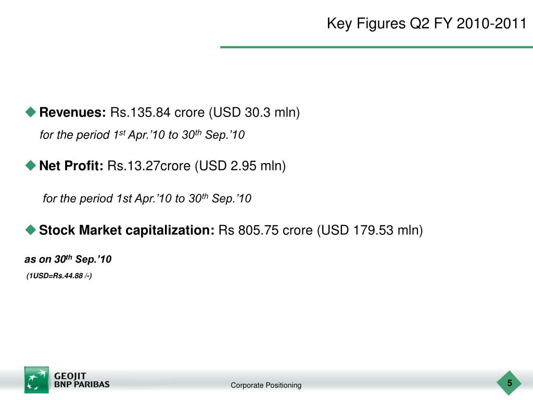Screen dimensions: 533x400
Task: Click the Revenues bold heading
Action: click(x=73, y=113)
